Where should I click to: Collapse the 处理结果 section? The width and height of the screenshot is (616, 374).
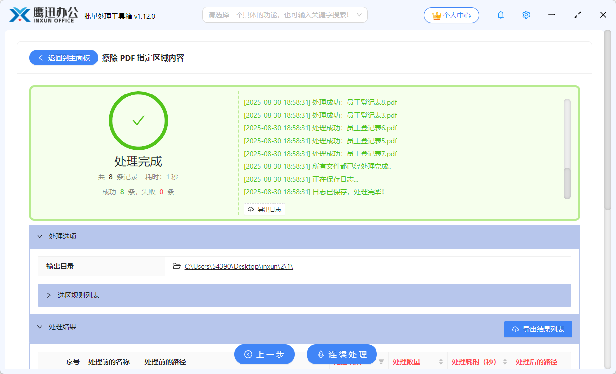pyautogui.click(x=40, y=326)
